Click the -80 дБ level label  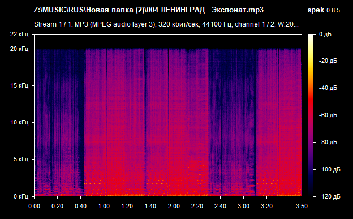pos(328,142)
